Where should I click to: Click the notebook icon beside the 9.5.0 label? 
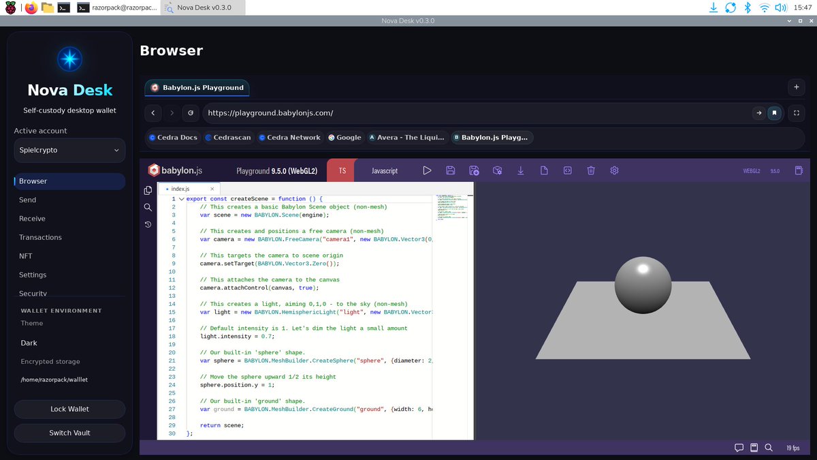pos(799,170)
